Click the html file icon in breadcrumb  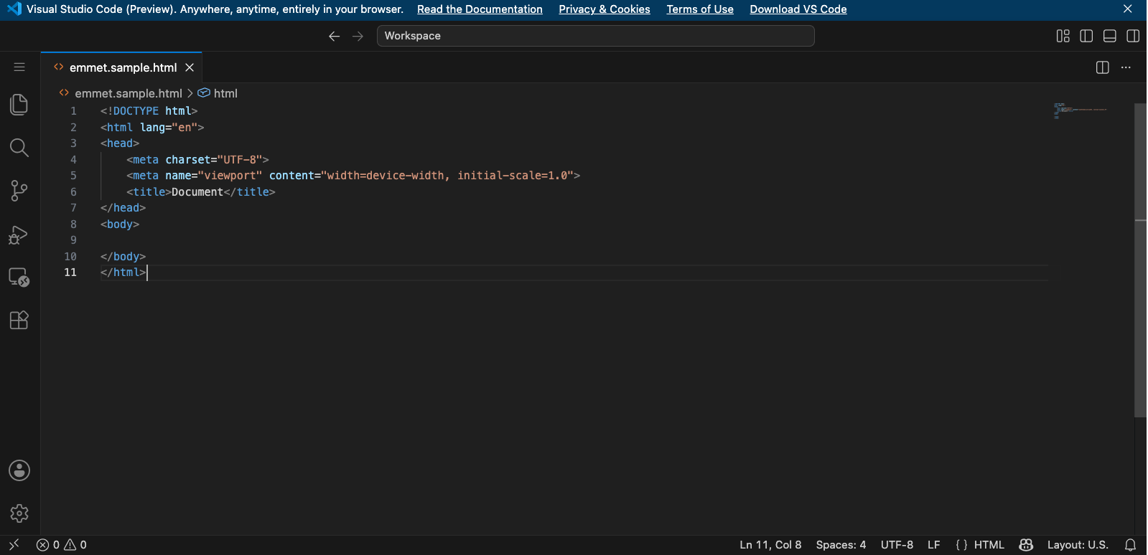coord(64,93)
